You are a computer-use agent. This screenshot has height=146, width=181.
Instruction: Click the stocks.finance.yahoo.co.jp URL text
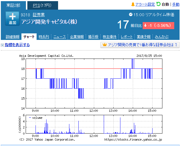coord(133,139)
